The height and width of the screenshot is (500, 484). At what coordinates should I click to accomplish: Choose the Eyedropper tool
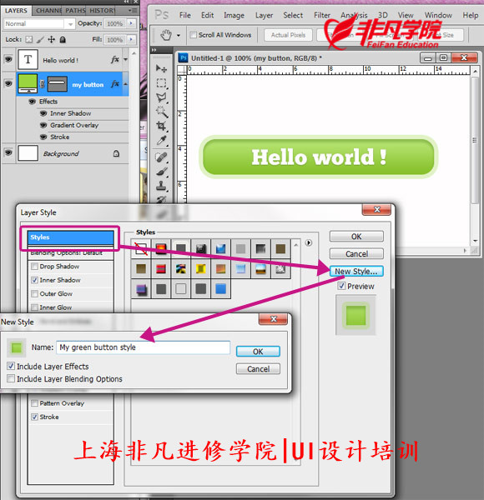click(162, 141)
